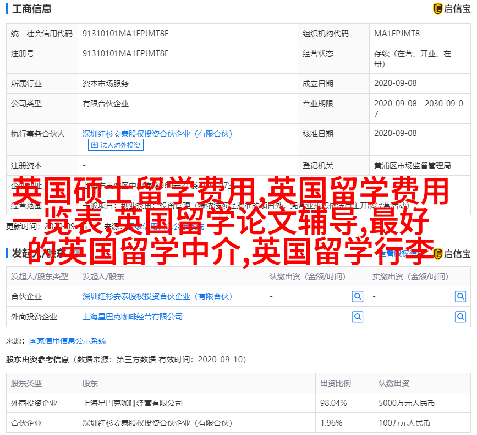Click the 统一社会信用代码 label cell
The image size is (477, 435).
42,34
